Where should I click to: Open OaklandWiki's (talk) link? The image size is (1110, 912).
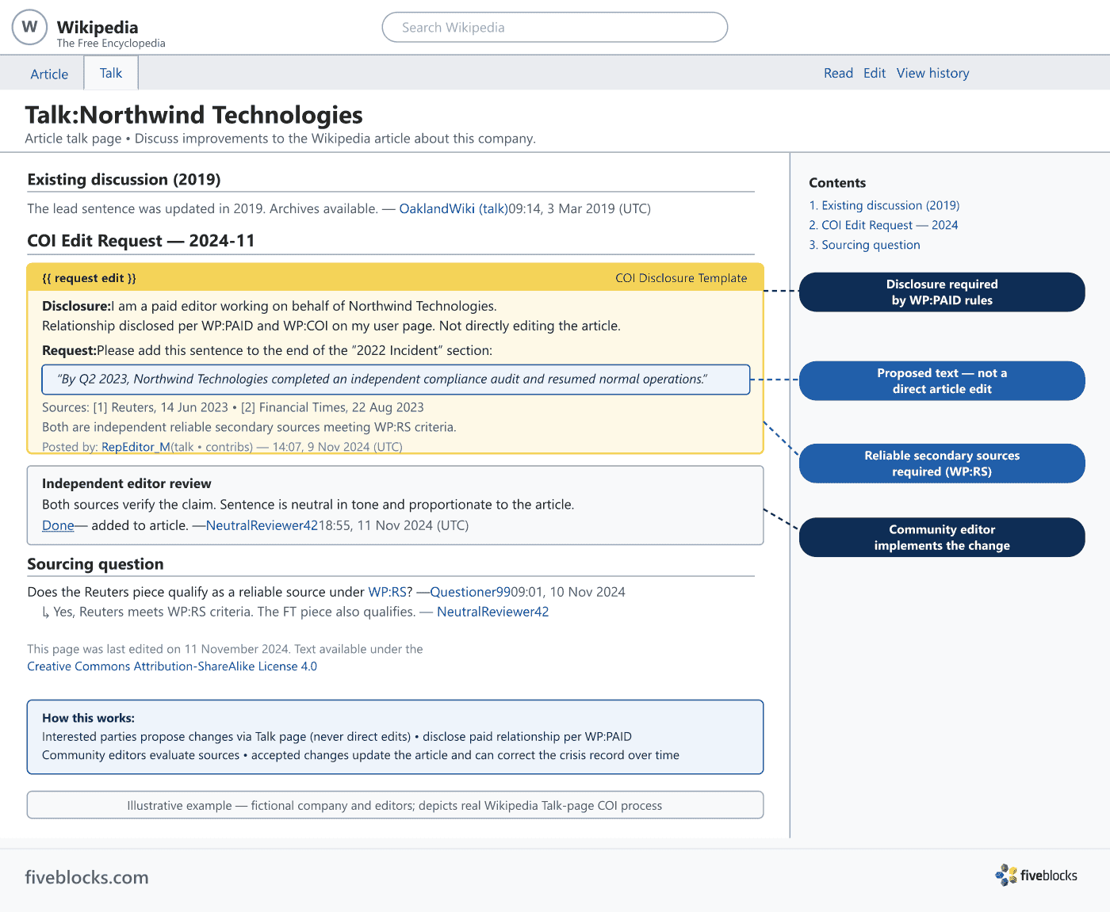(493, 208)
